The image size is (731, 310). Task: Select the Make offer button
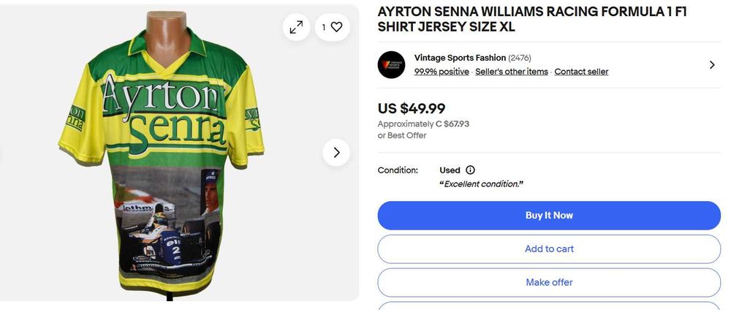point(549,282)
